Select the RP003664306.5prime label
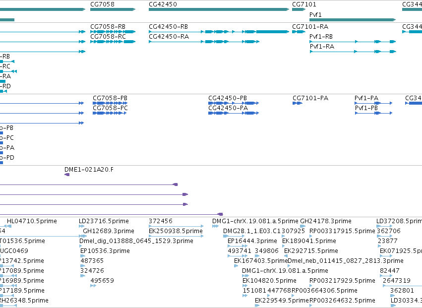This screenshot has width=422, height=308. click(325, 291)
